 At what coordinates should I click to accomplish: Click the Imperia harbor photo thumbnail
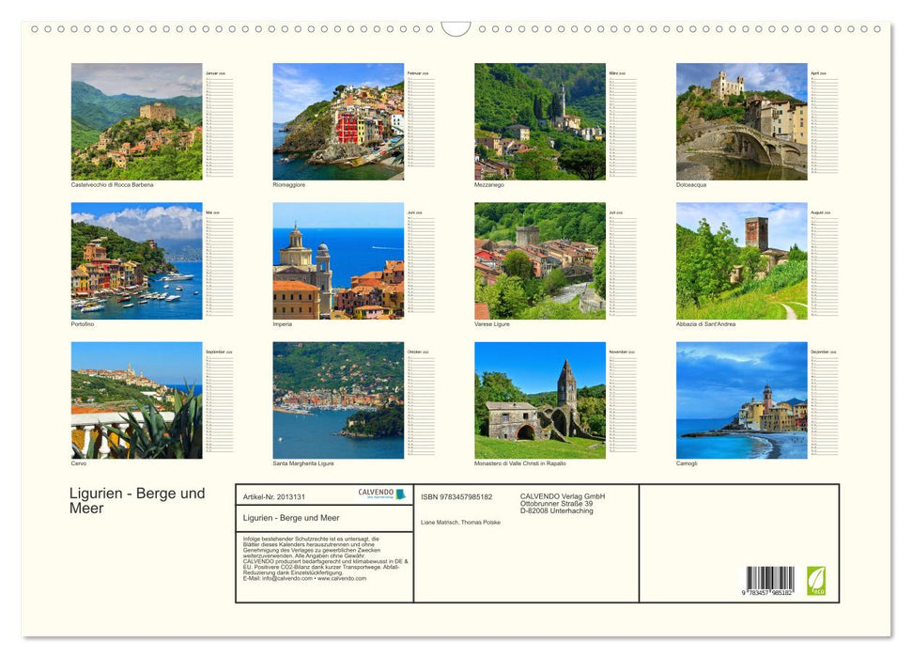338,260
